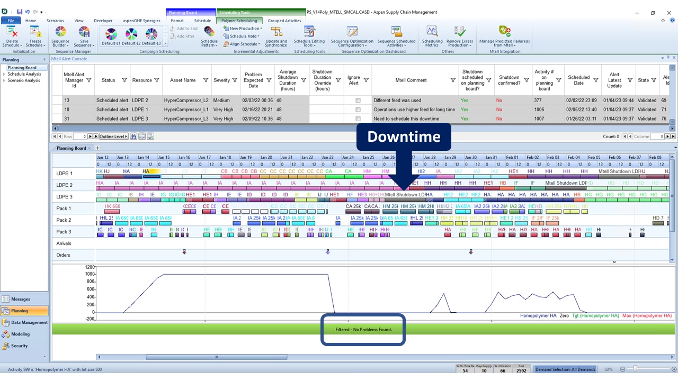Switch to the Home ribbon tab
The image size is (678, 381).
[31, 21]
